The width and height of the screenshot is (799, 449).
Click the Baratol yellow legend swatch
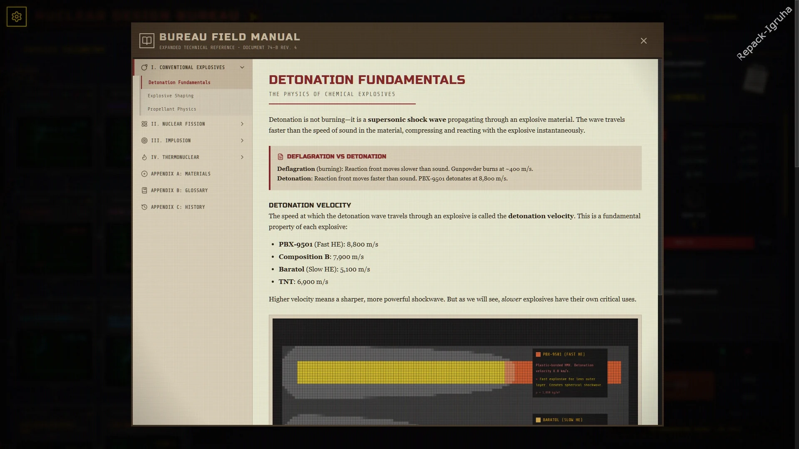pos(538,420)
